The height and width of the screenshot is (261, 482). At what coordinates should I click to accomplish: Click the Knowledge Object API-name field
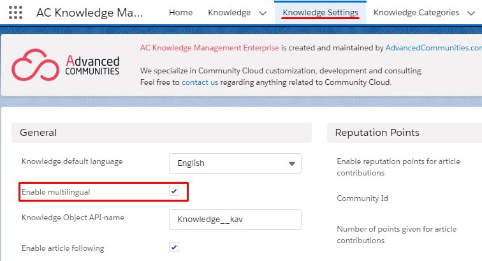coord(235,220)
